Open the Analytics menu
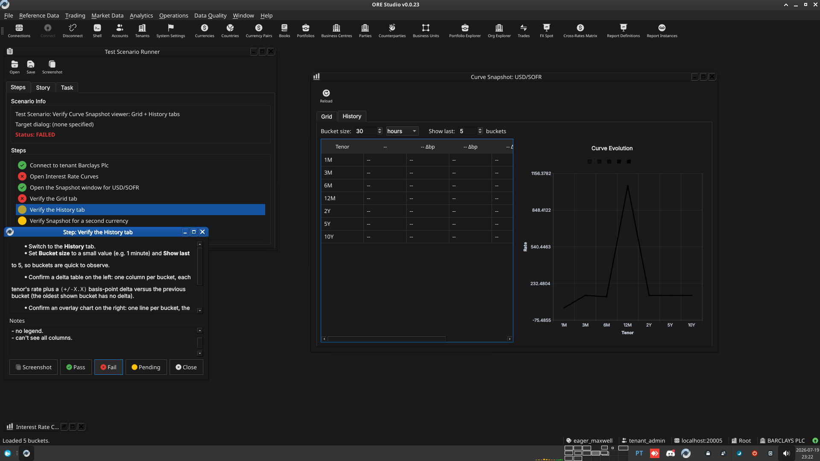This screenshot has width=820, height=461. [x=141, y=15]
